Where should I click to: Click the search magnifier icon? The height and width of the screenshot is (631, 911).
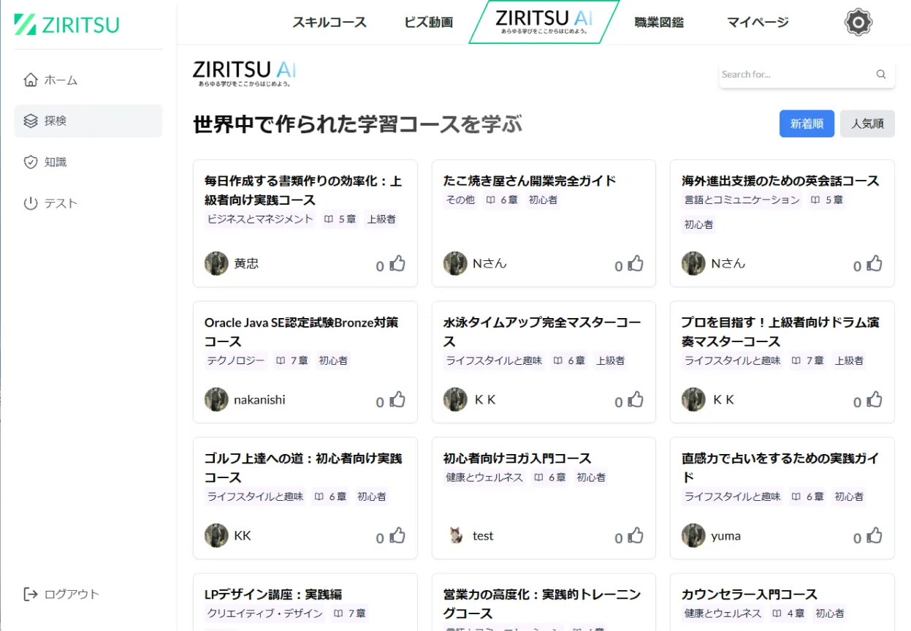pyautogui.click(x=880, y=74)
